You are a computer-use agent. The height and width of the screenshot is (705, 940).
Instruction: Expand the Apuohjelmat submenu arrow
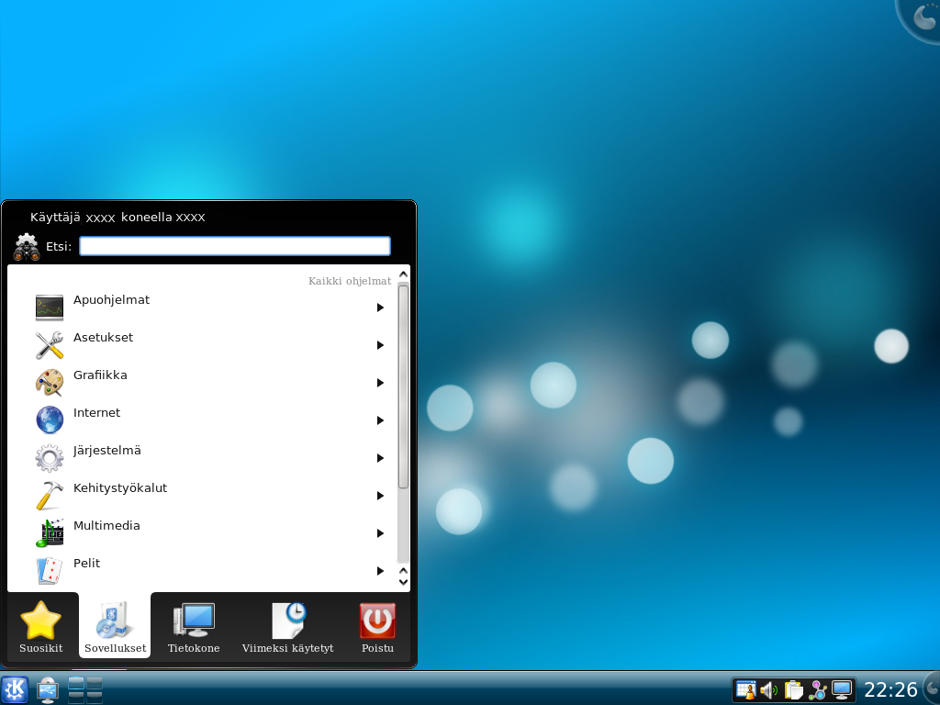coord(380,308)
